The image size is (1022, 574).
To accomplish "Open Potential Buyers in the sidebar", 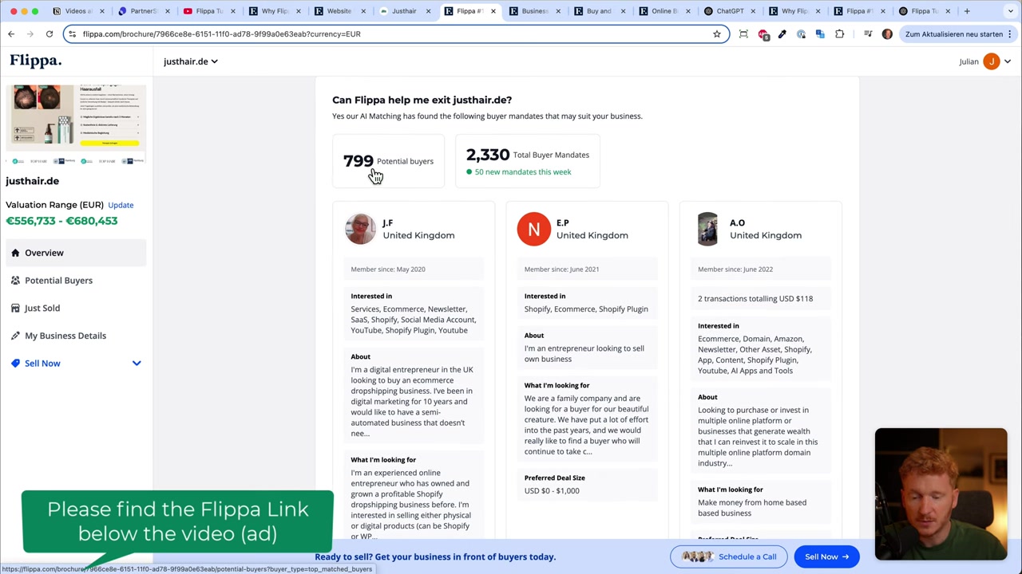I will 58,281.
